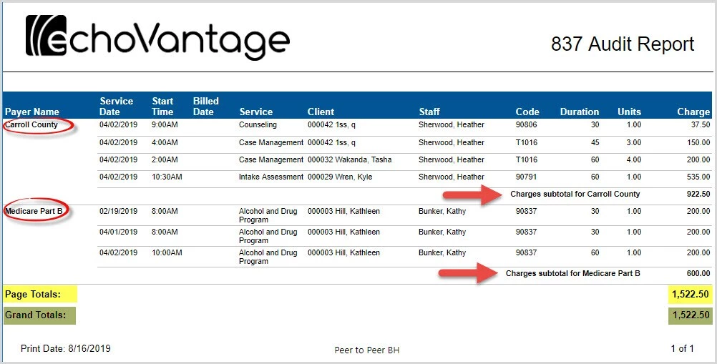The height and width of the screenshot is (364, 717).
Task: Click the Client column header
Action: [321, 112]
